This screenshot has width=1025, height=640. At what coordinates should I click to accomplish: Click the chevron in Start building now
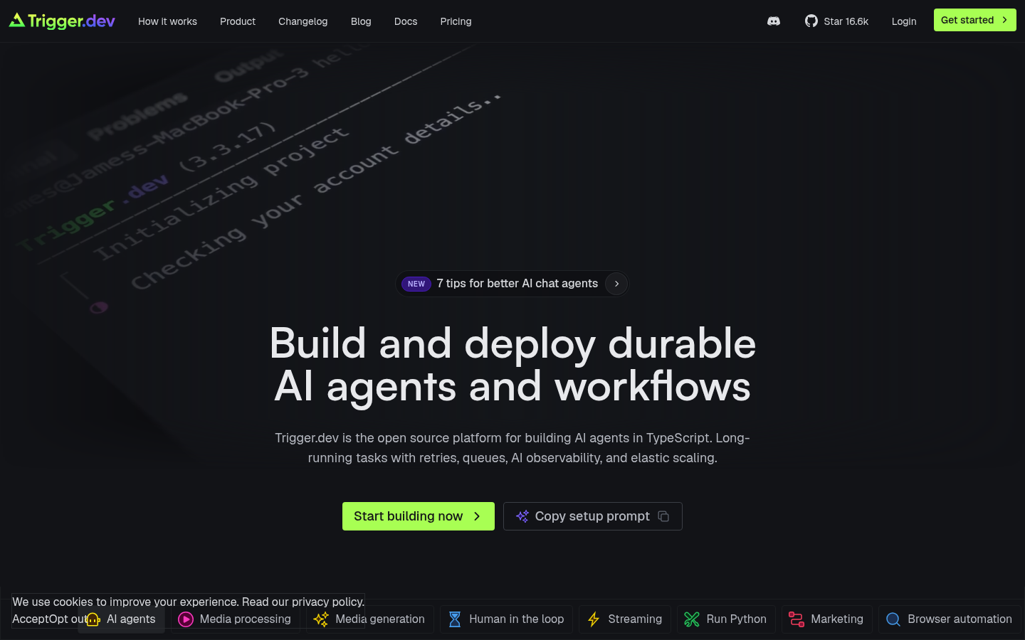tap(477, 516)
